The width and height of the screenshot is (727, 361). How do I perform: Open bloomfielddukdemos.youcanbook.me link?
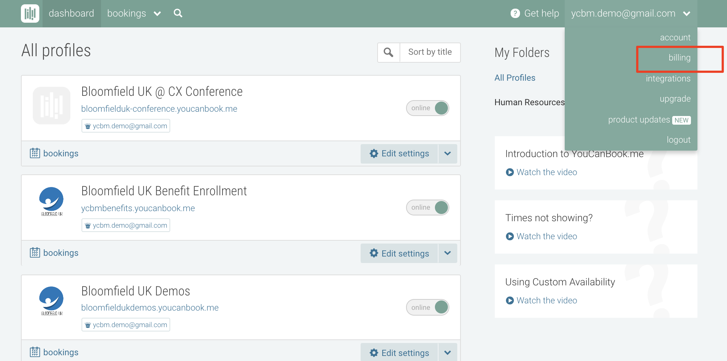(150, 308)
